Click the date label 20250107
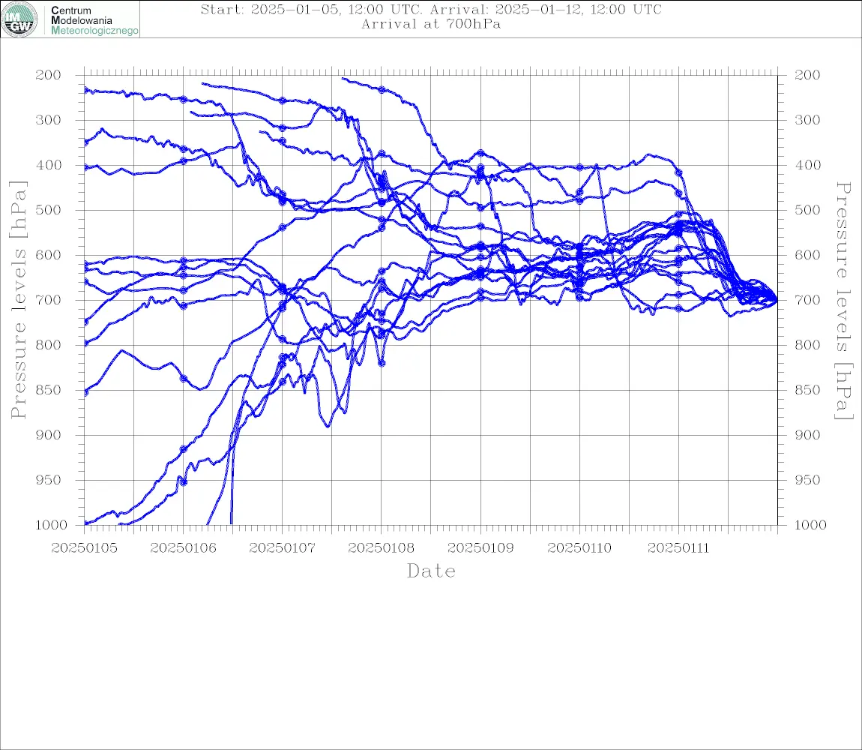862x750 pixels. (x=282, y=548)
